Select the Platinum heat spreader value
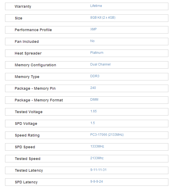This screenshot has width=175, height=189. [97, 53]
